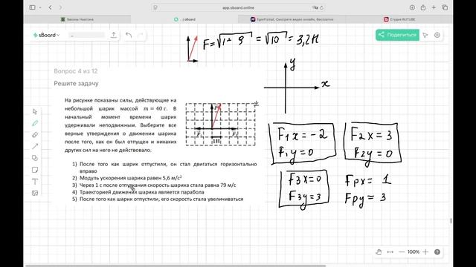The width and height of the screenshot is (476, 267).
Task: Select the sticky note tool
Action: [x=35, y=170]
